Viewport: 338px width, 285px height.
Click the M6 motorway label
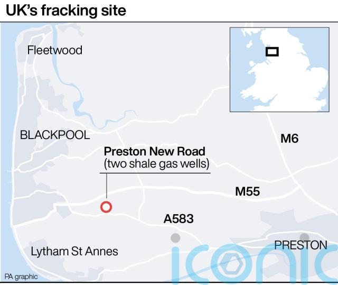click(289, 139)
